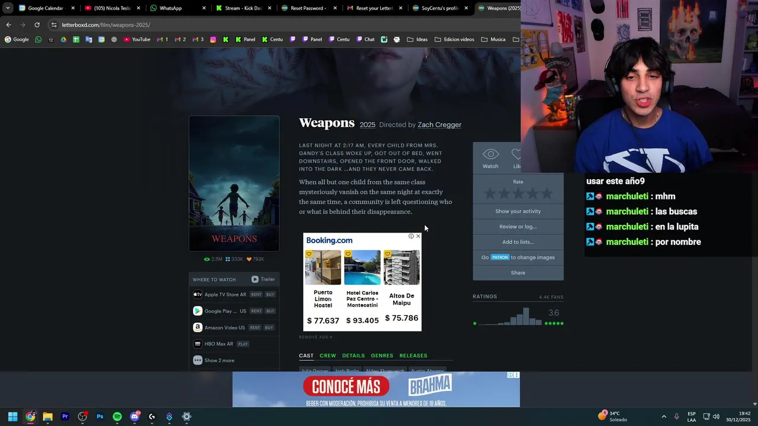Open the lists count 333K stat

coord(235,259)
